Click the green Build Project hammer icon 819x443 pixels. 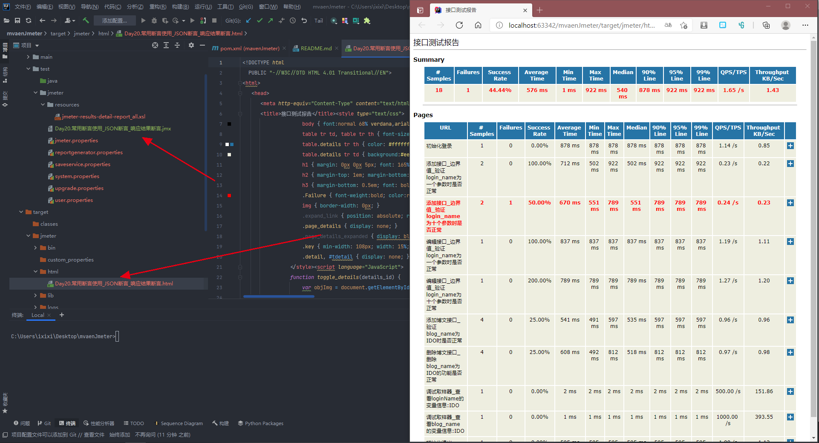[x=86, y=20]
